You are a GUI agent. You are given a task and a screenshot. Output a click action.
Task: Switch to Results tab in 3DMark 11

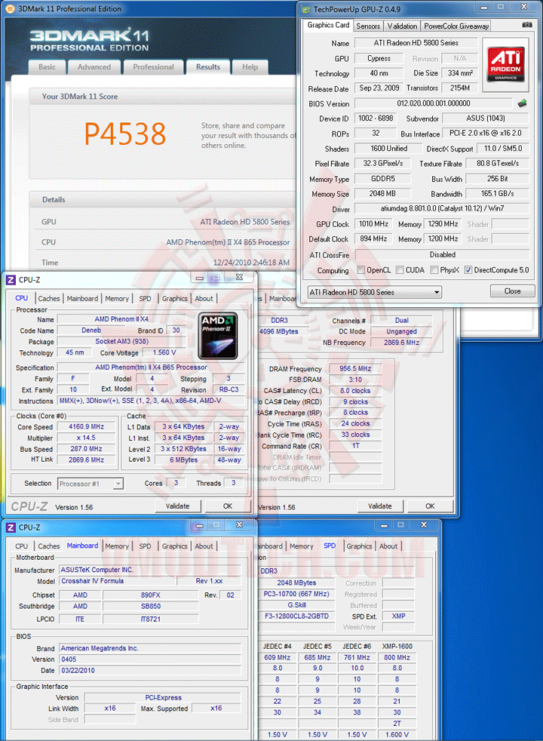[x=208, y=67]
